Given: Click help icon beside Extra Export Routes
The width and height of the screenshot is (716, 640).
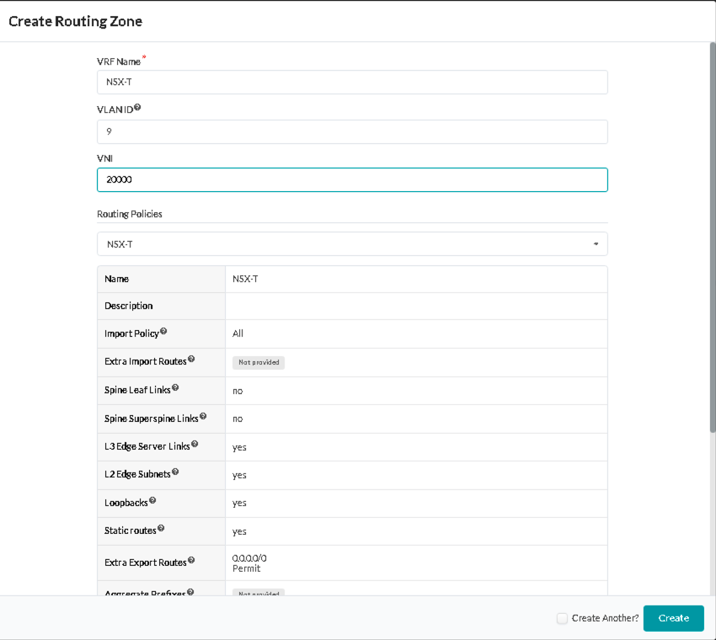Looking at the screenshot, I should [x=191, y=560].
